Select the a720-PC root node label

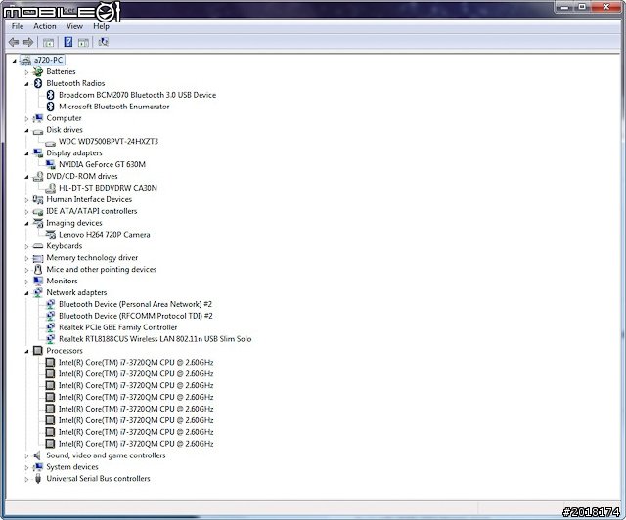click(48, 60)
